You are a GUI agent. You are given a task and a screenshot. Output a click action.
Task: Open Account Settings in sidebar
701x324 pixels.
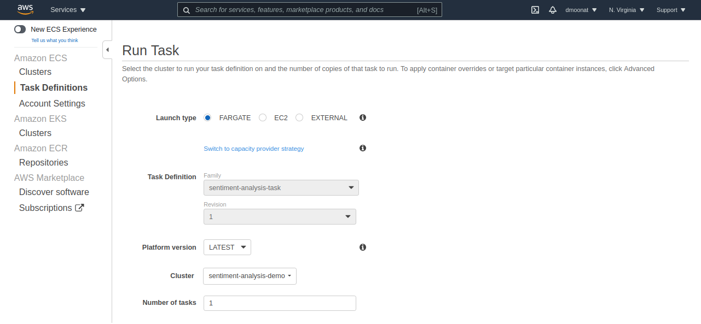[52, 104]
